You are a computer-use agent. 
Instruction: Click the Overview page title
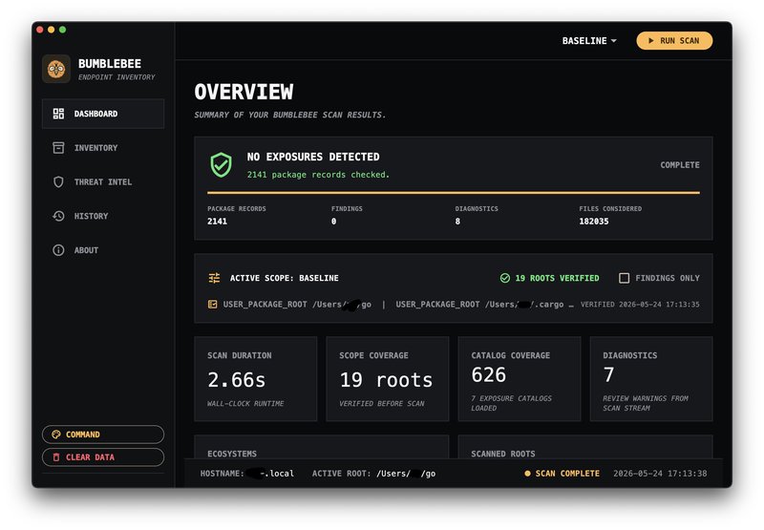pos(244,92)
